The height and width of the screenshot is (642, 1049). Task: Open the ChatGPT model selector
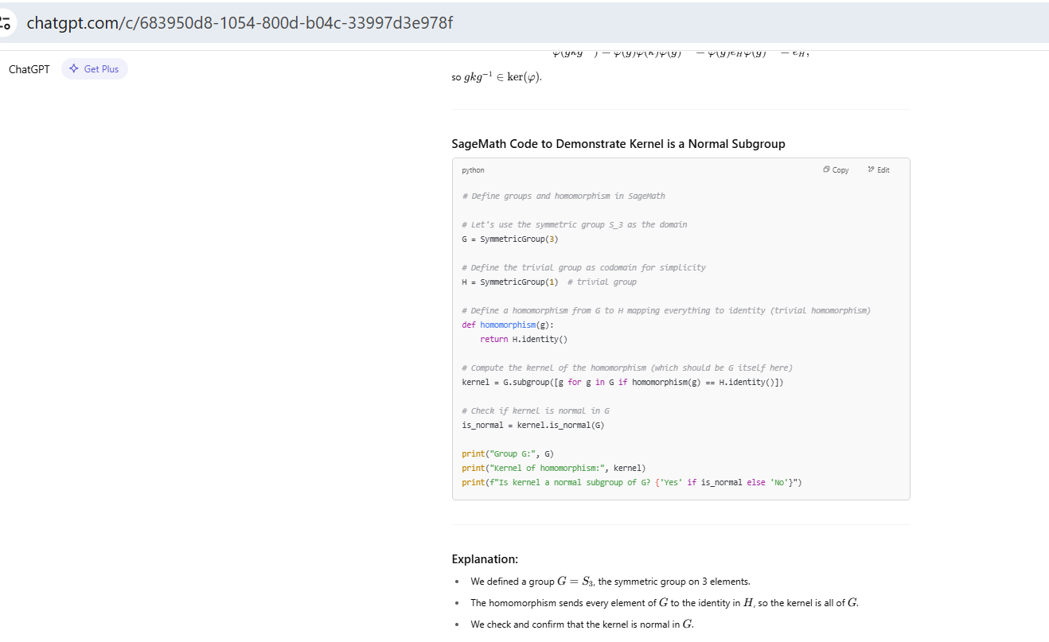coord(29,69)
